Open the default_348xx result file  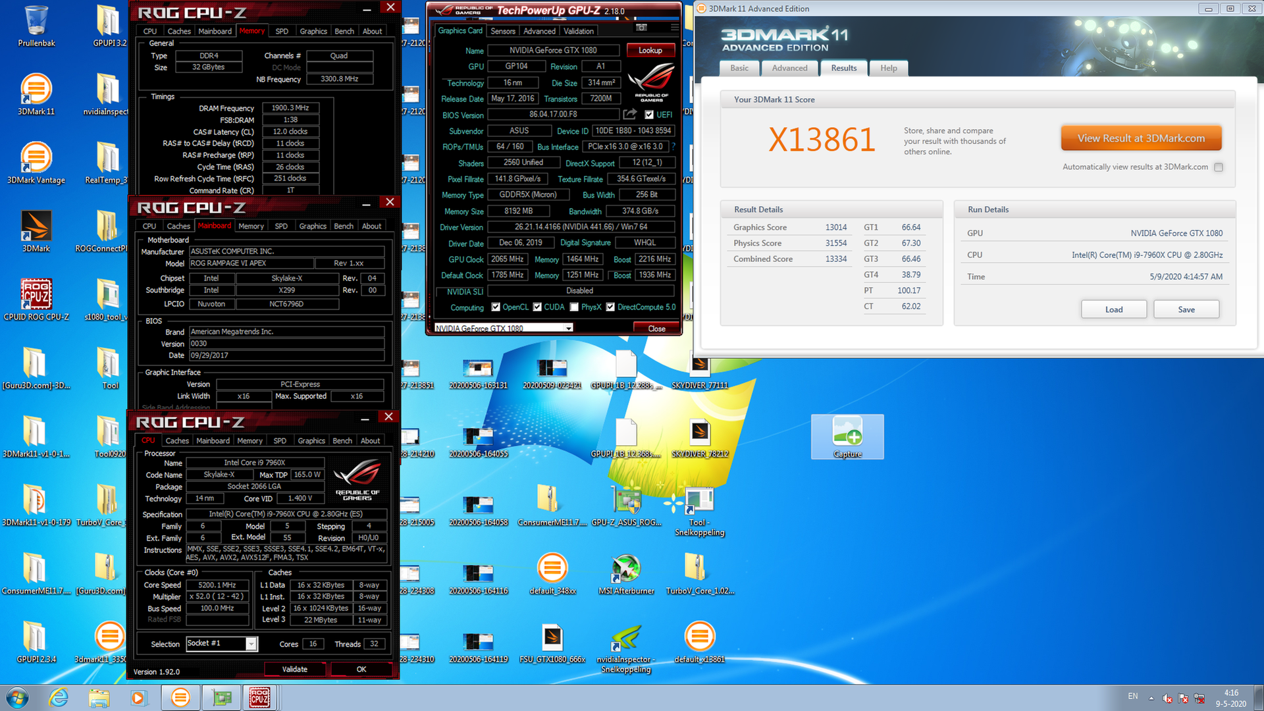tap(552, 574)
